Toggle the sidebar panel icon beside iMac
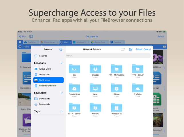184x137 pixels. tap(31, 36)
